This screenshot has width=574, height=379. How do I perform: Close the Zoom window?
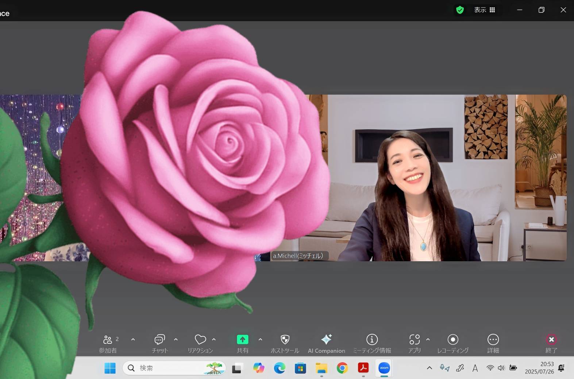point(563,10)
